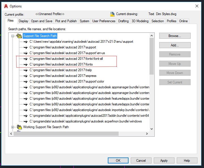
Task: Switch to the Files tab
Action: (10, 21)
